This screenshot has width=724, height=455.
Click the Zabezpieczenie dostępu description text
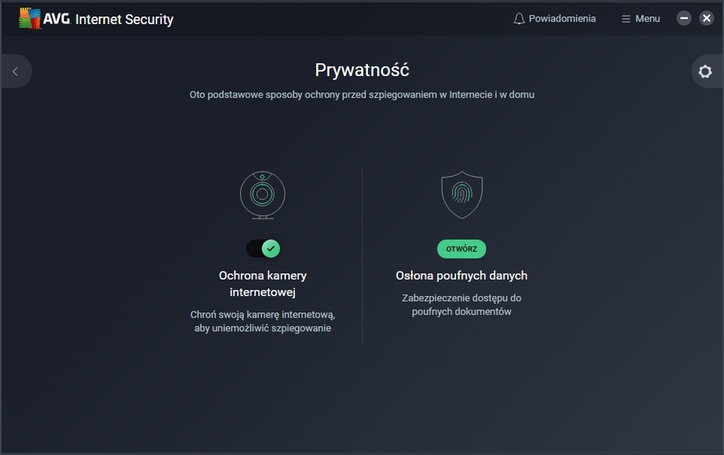pyautogui.click(x=461, y=304)
